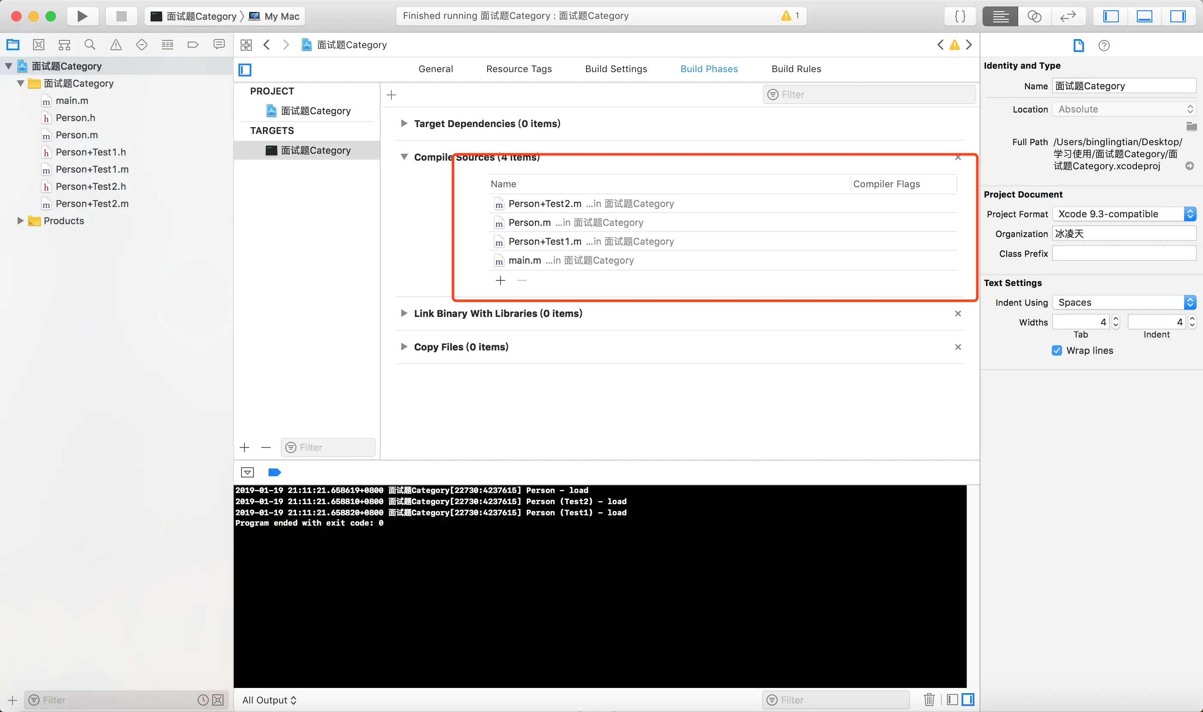Collapse the Products folder triangle

[20, 221]
